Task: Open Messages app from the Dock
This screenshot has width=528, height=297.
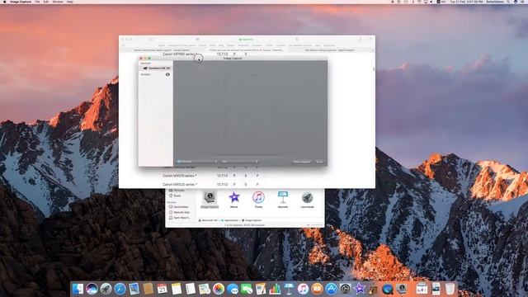Action: 233,289
